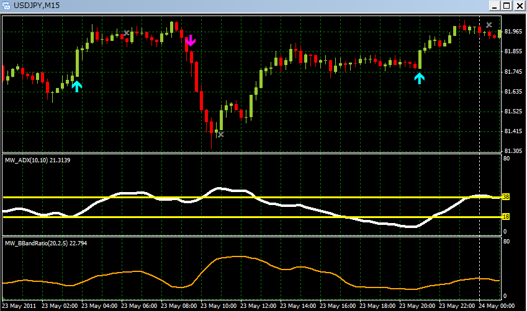527x311 pixels.
Task: Click the 24 May 00:00 time axis label
Action: pyautogui.click(x=498, y=306)
